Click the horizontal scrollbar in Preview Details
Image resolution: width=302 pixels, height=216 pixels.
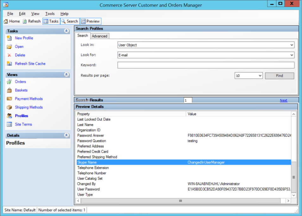coord(180,201)
